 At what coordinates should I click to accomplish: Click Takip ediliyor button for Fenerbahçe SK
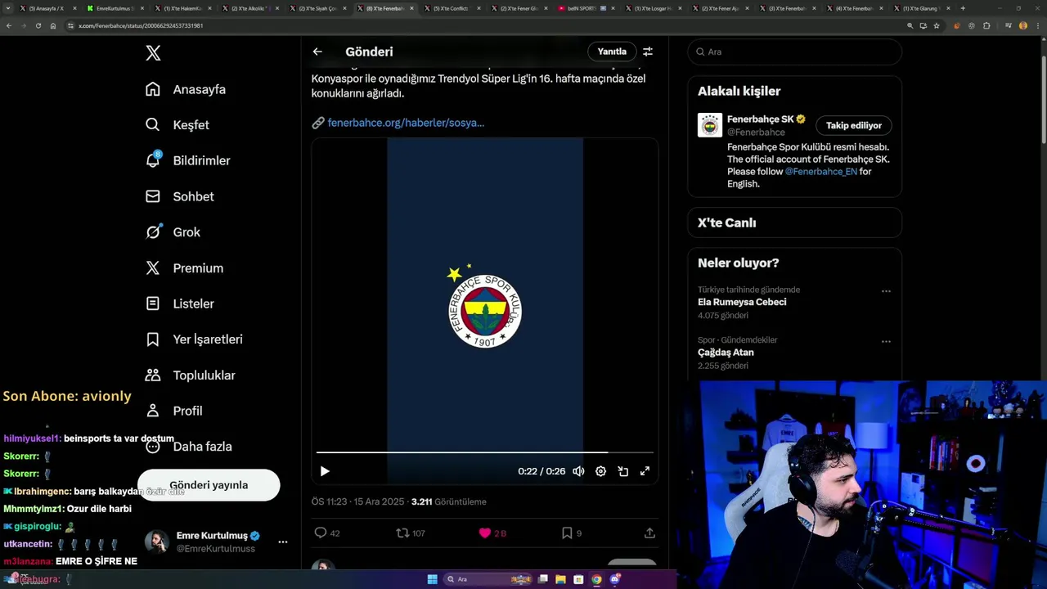click(x=854, y=125)
